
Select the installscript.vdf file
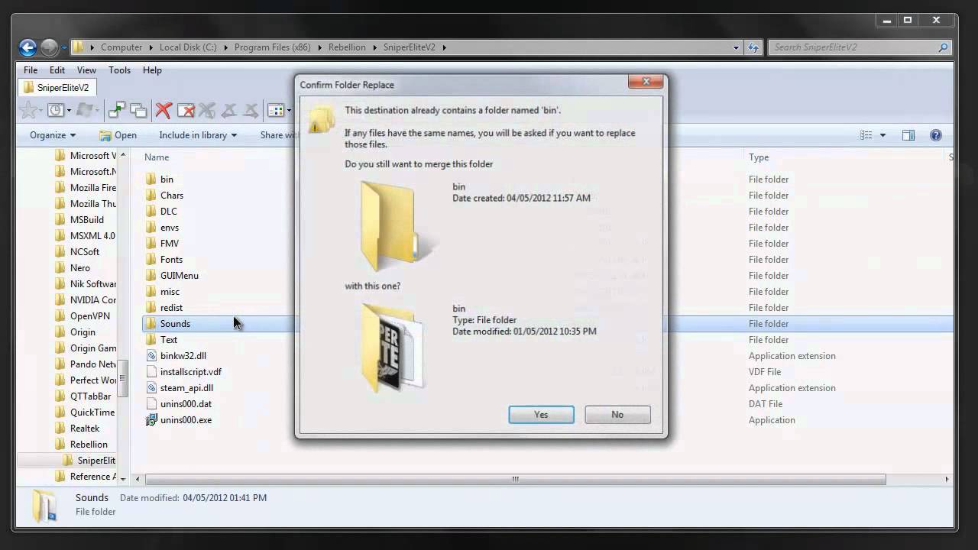(190, 371)
